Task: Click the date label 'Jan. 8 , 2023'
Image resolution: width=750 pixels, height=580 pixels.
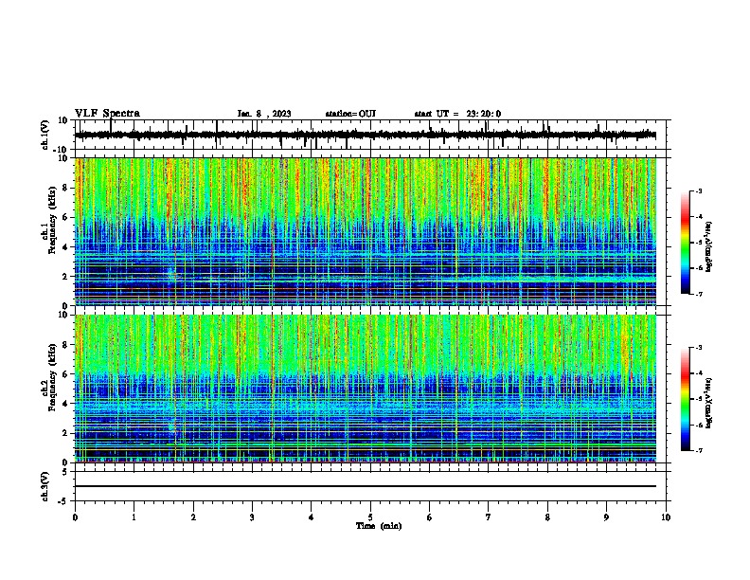Action: (264, 114)
